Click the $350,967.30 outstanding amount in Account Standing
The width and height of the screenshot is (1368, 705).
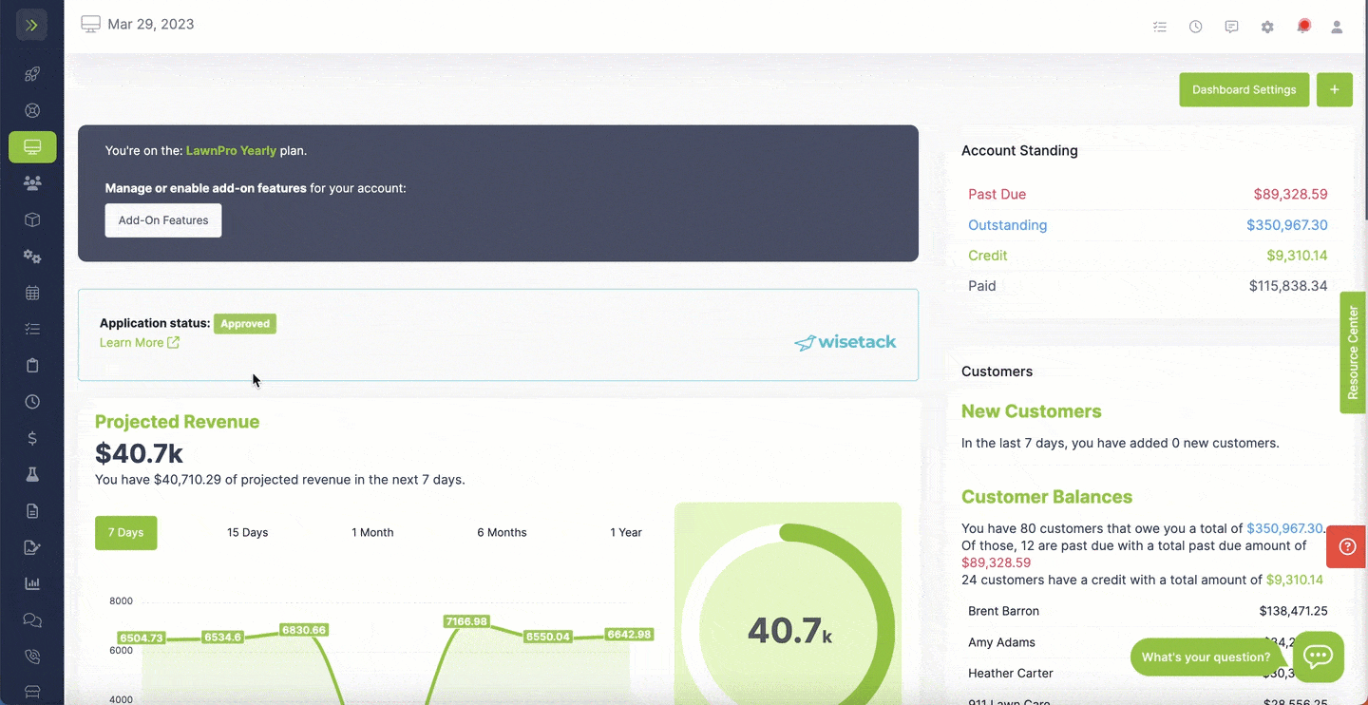point(1286,225)
